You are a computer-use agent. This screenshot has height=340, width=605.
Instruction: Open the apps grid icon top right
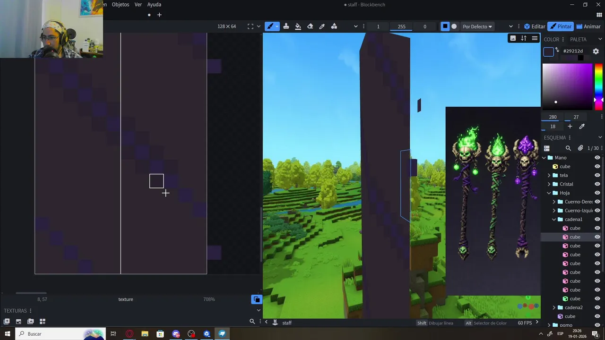tap(599, 15)
